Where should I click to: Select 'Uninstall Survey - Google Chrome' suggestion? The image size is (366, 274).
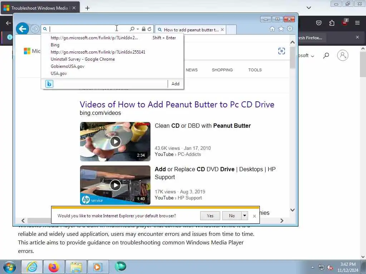click(x=83, y=59)
